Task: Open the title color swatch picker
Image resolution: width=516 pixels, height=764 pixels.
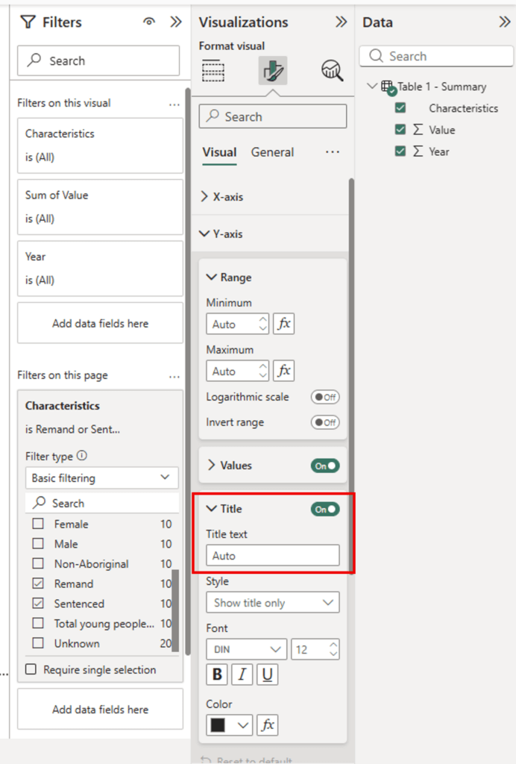Action: 230,724
